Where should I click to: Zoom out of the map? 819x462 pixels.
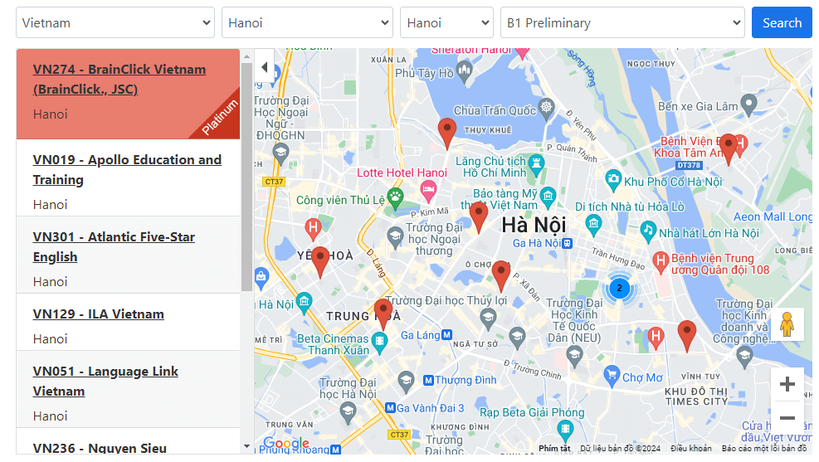tap(787, 417)
